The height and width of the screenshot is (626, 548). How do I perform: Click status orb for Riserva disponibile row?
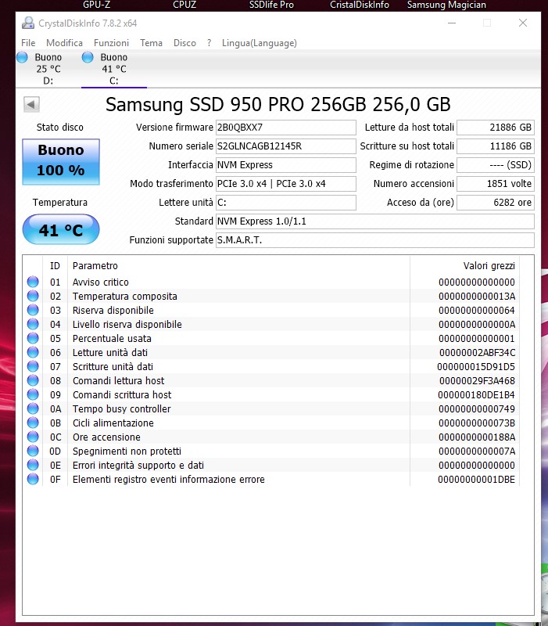pos(33,310)
